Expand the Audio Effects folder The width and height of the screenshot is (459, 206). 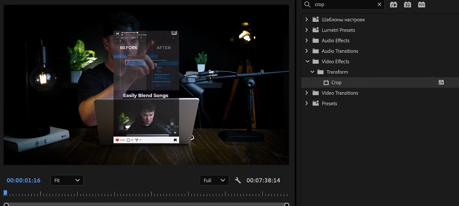point(307,40)
